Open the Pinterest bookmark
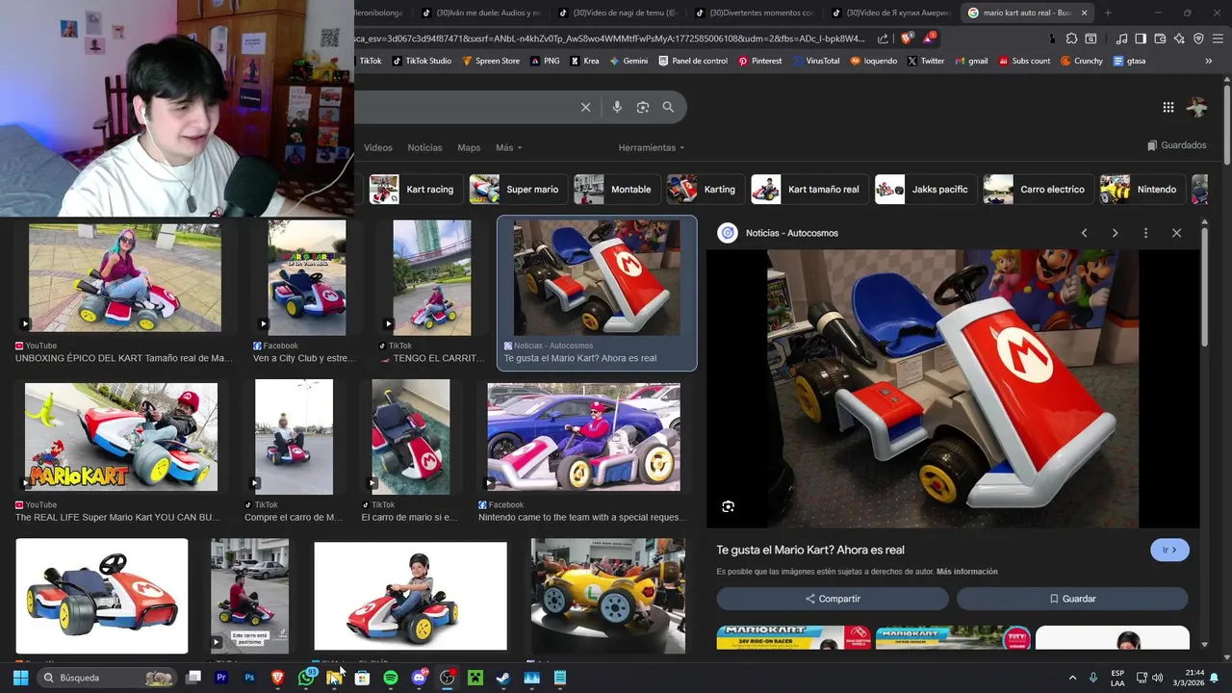This screenshot has height=693, width=1232. 759,61
